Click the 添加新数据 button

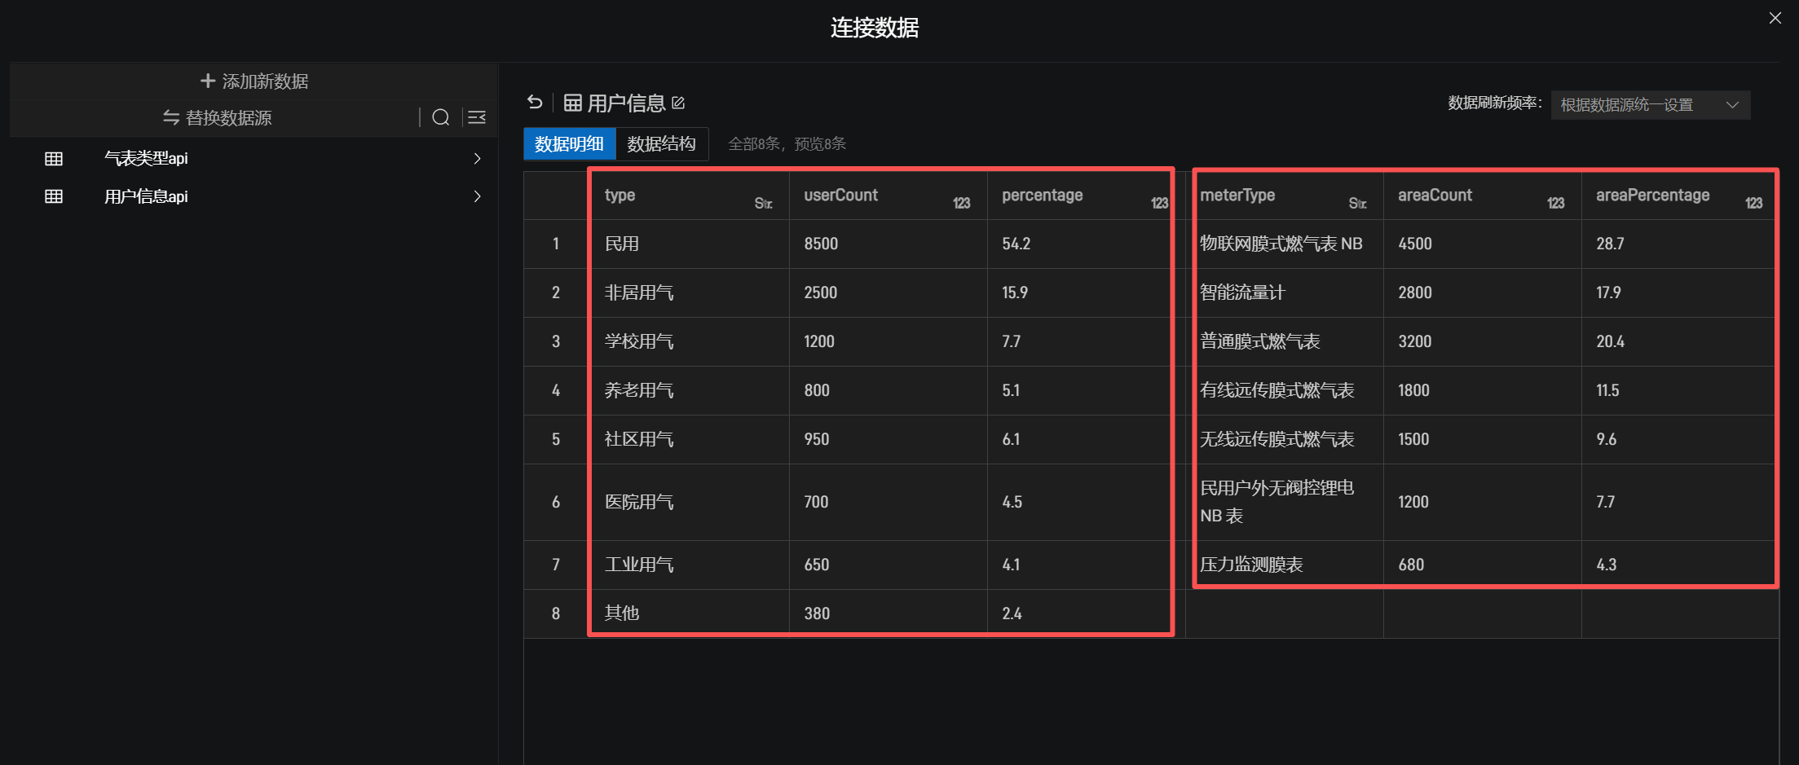point(254,81)
